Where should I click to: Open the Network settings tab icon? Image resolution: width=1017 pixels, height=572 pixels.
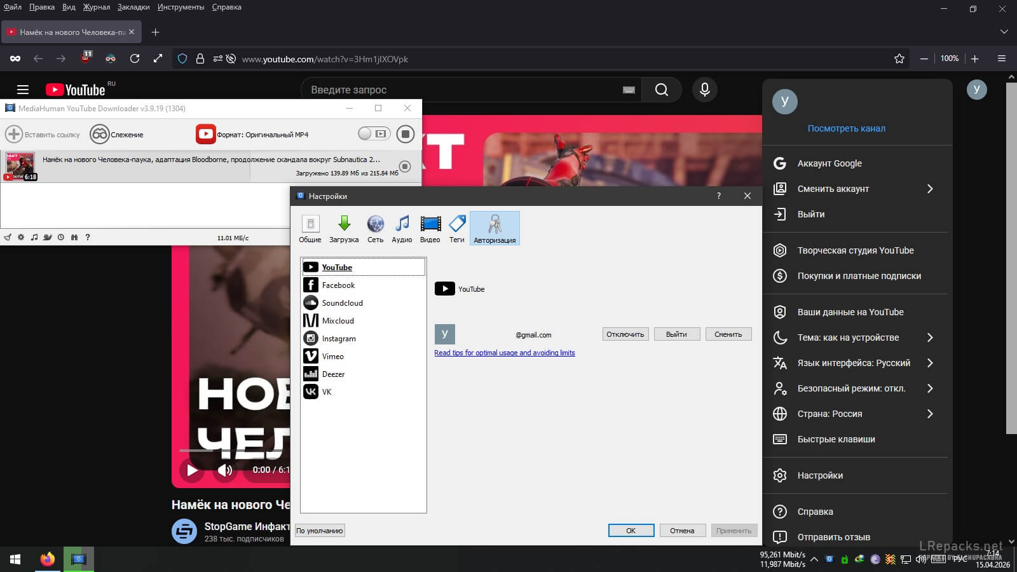pos(375,225)
